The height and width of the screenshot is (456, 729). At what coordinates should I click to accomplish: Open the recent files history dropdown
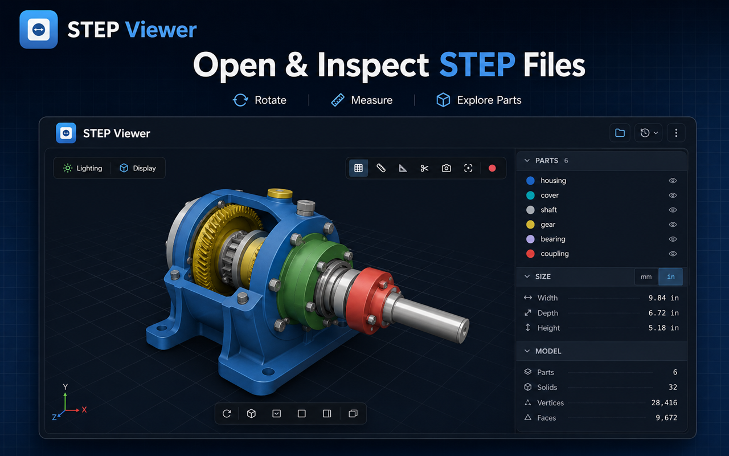pos(649,133)
